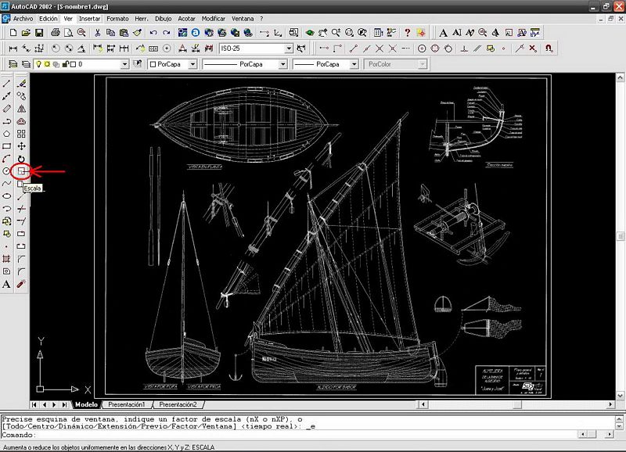
Task: Toggle freeze/thaw sun icon for layer 0
Action: coord(47,64)
